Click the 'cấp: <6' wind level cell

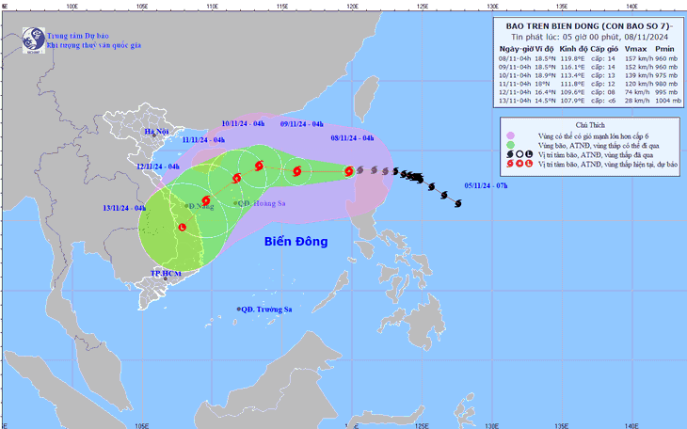603,101
